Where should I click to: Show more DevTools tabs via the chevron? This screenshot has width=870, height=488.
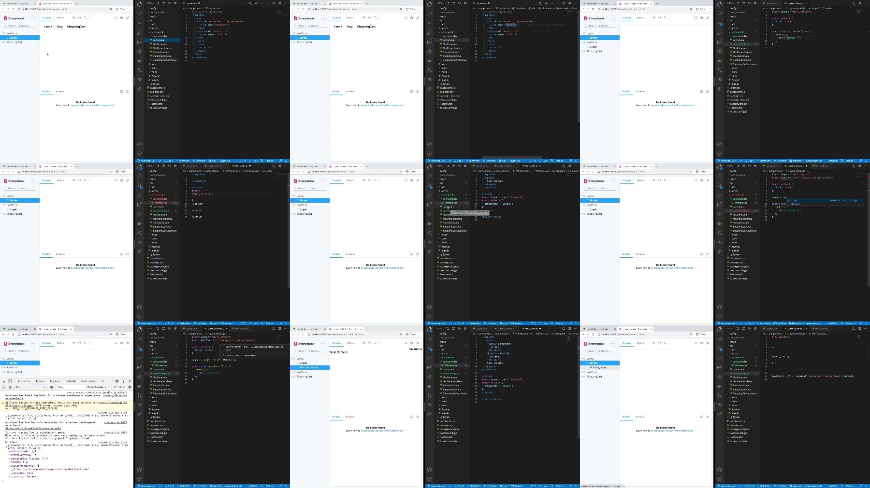[x=102, y=381]
